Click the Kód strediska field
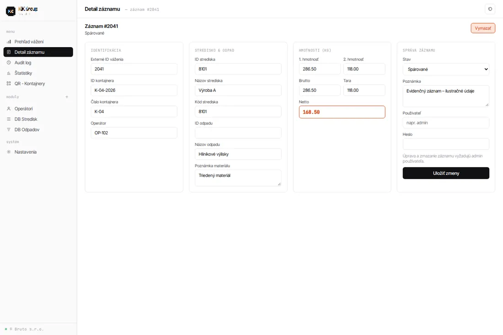Screen dimensions: 503x335 pos(238,112)
